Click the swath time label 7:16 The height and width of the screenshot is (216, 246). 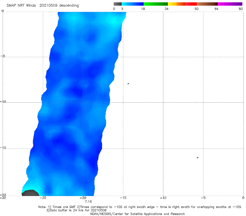pyautogui.click(x=88, y=202)
